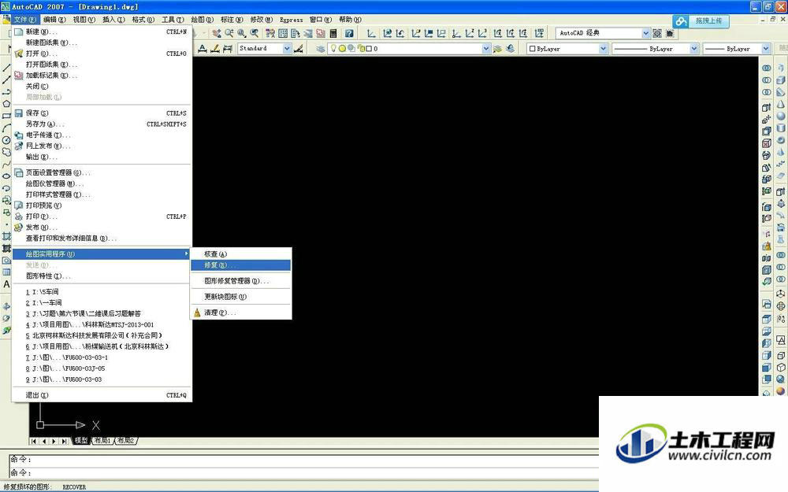Choose 另存为 (Save As) menu entry
The image size is (788, 492).
[101, 124]
